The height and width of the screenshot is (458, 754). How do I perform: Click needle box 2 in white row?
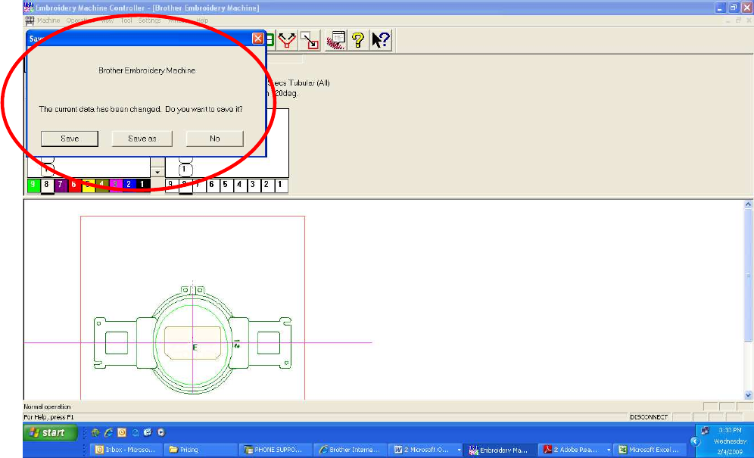coord(267,185)
